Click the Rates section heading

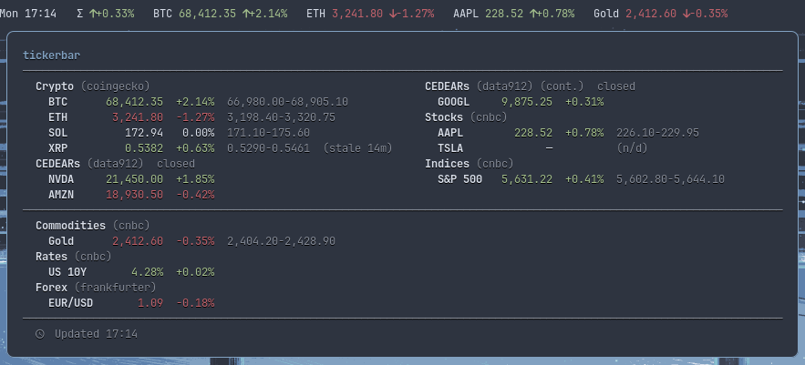pos(51,257)
